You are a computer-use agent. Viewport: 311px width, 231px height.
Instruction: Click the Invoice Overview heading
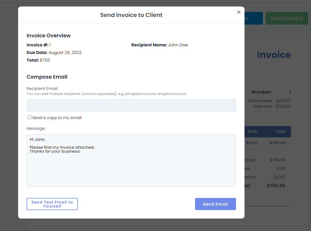click(x=48, y=35)
